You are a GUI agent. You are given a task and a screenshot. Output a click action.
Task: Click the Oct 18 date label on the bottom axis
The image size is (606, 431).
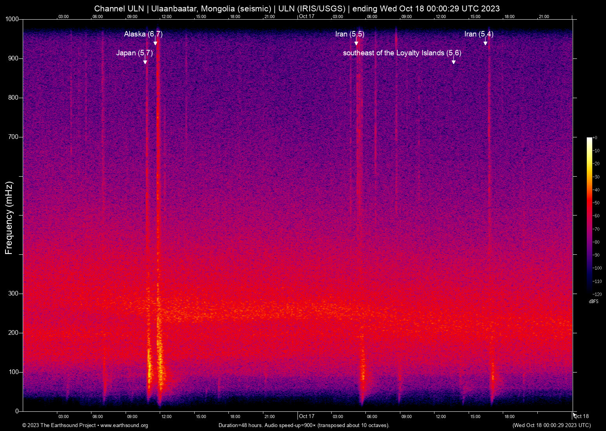pos(581,416)
